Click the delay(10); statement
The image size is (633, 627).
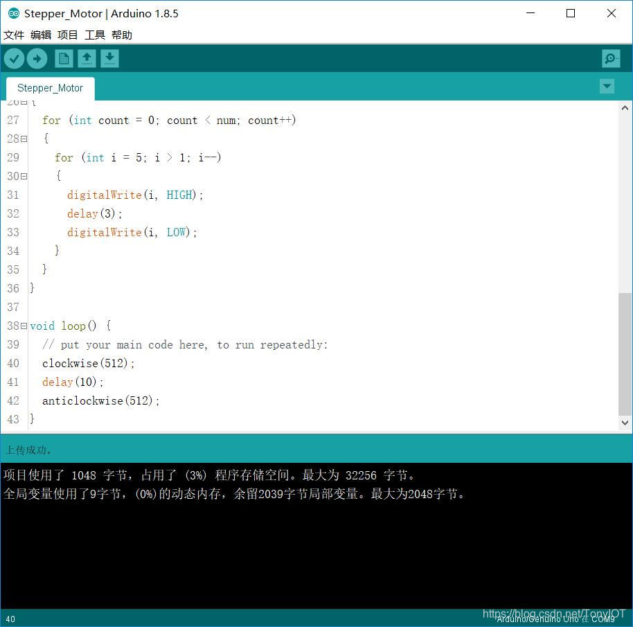[x=73, y=382]
